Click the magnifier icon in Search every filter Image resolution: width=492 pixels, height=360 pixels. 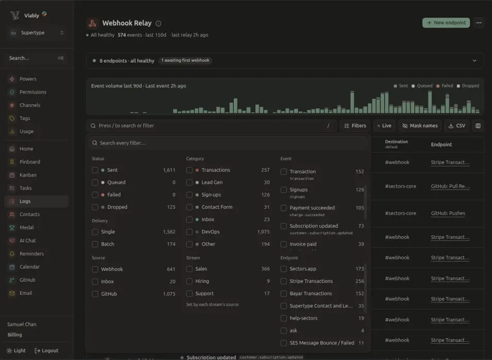(x=94, y=143)
